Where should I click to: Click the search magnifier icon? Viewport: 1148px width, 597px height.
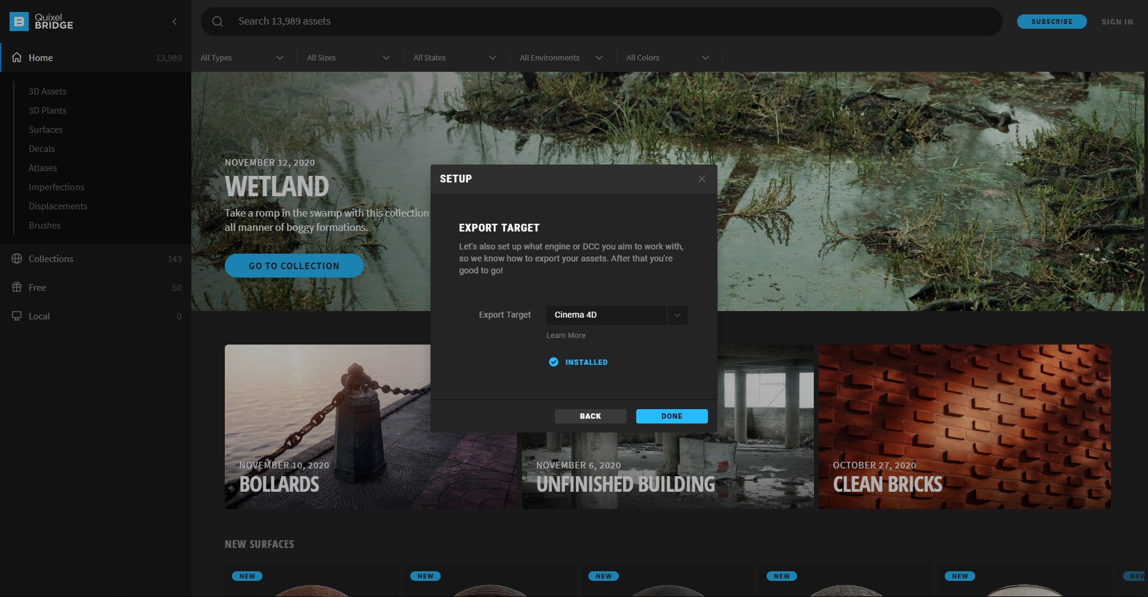tap(217, 22)
